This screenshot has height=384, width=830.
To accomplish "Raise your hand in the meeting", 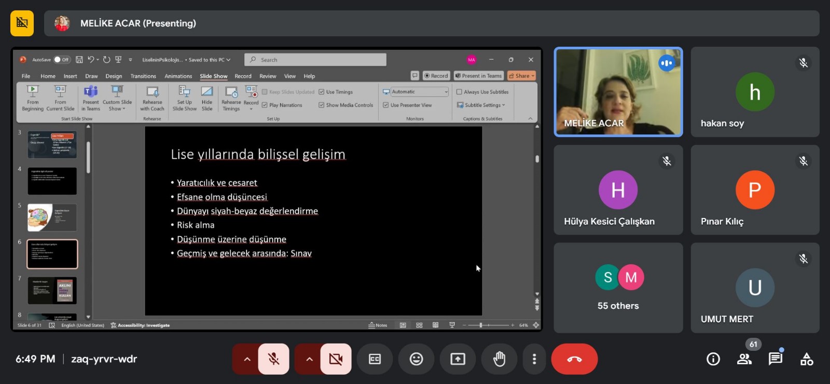I will click(x=499, y=359).
